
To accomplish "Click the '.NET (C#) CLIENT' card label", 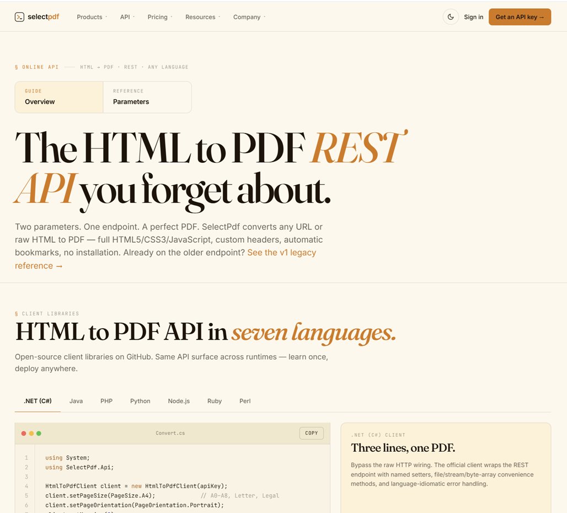I will point(378,435).
